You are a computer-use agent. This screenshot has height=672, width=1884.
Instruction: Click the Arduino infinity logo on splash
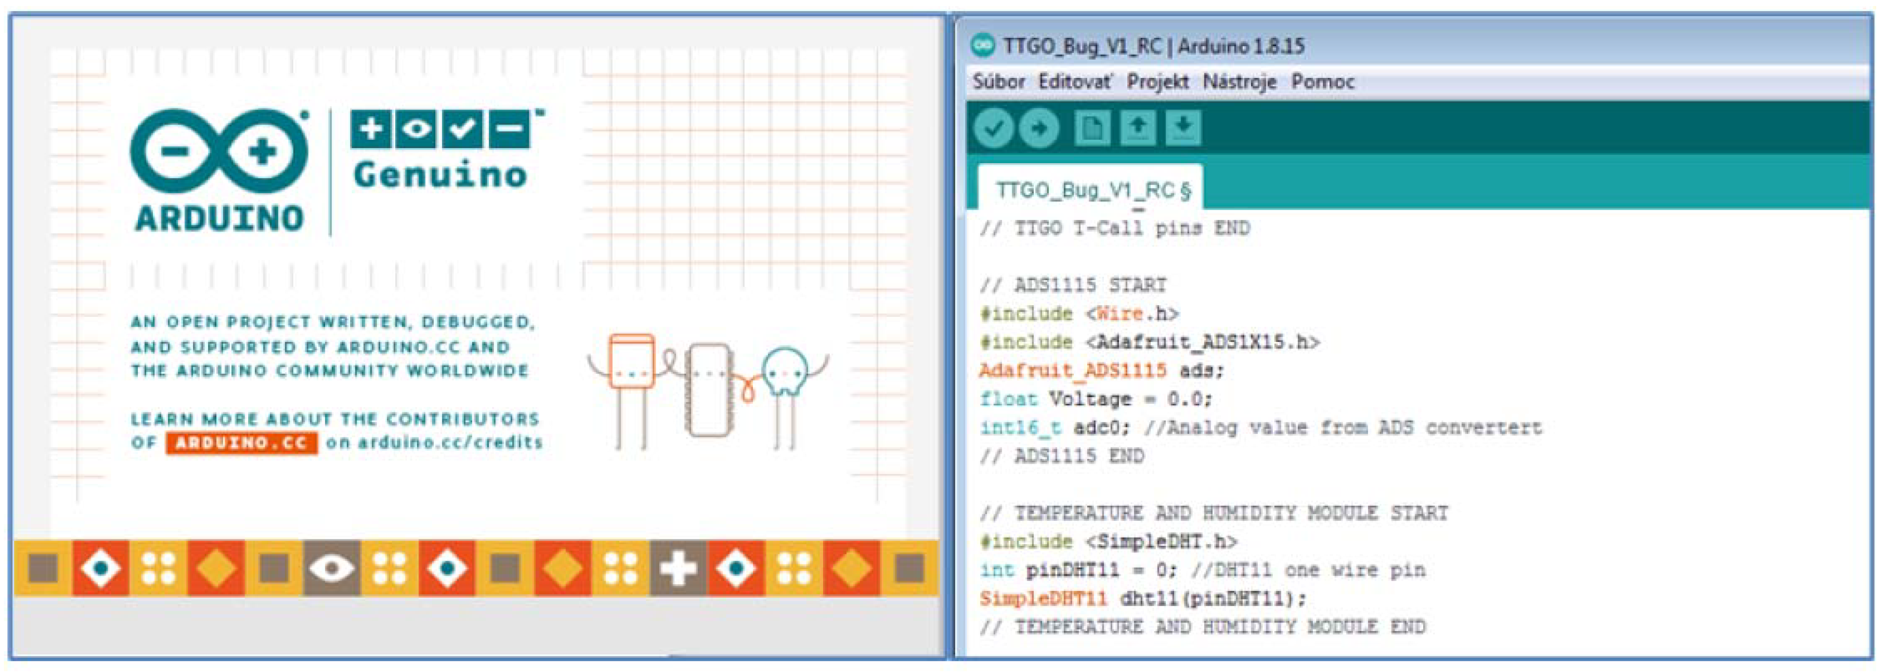[x=219, y=152]
